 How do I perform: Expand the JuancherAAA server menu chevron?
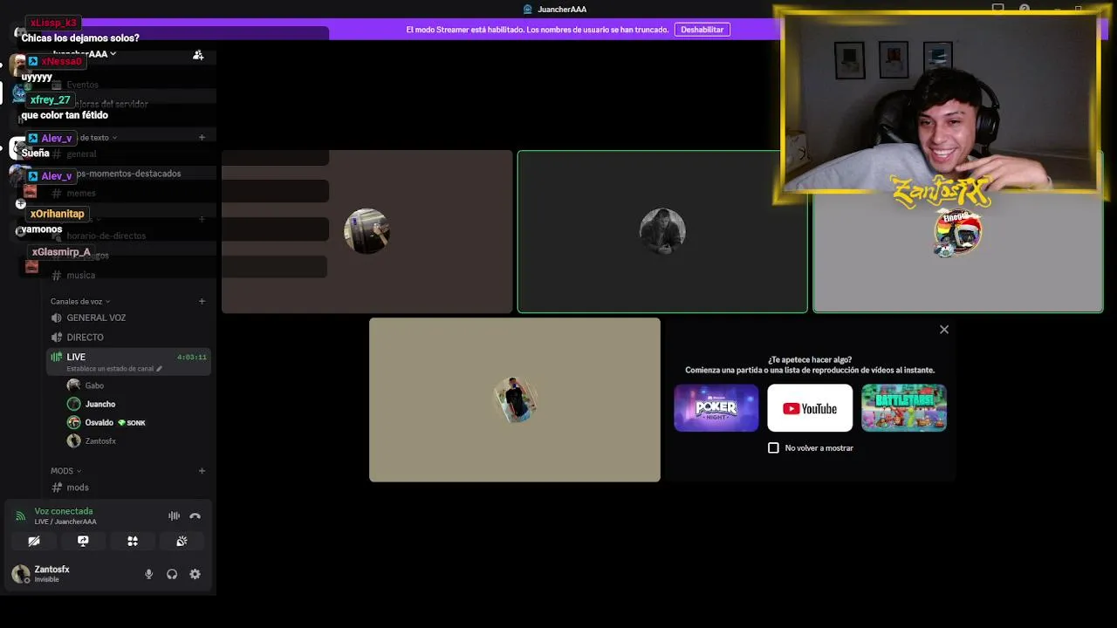pyautogui.click(x=113, y=54)
